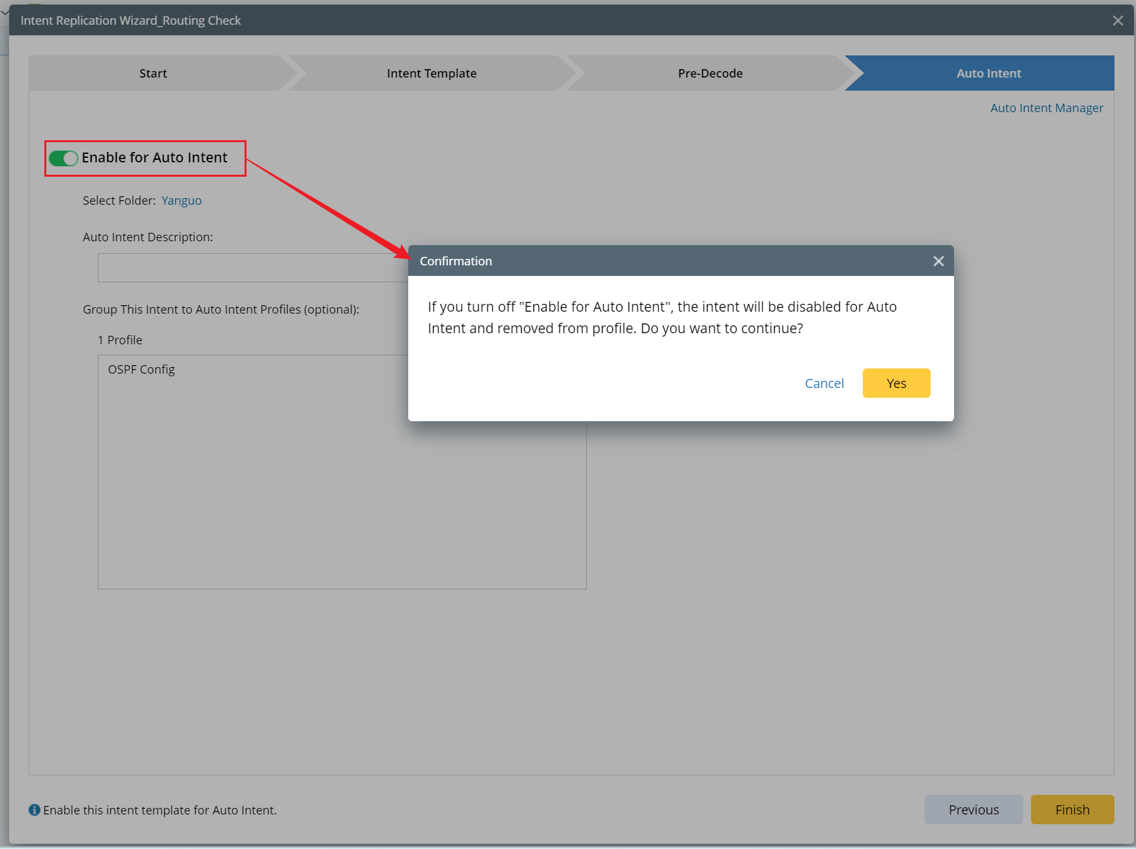Click the Confirmation dialog title bar

pyautogui.click(x=652, y=261)
